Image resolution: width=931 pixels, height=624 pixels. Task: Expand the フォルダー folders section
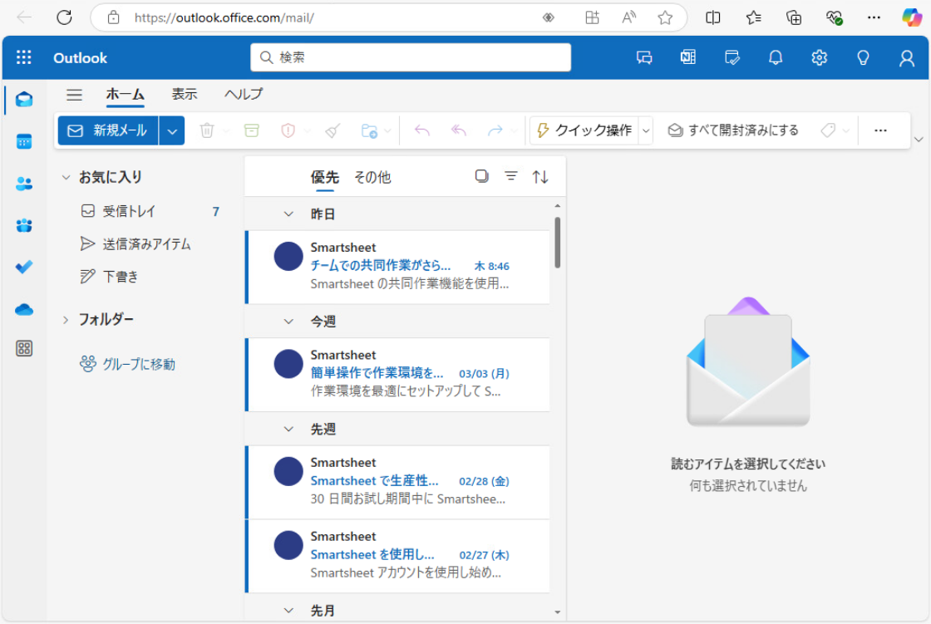66,320
